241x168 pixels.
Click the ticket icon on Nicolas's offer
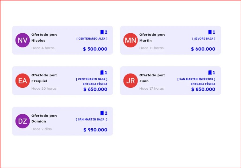tap(102, 32)
